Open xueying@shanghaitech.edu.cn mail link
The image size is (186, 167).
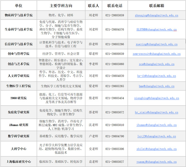click(157, 44)
